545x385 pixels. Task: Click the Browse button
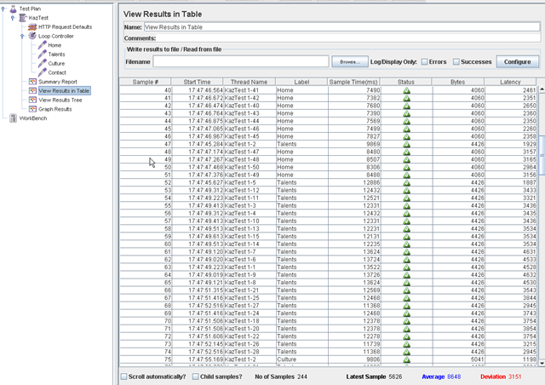coord(350,61)
